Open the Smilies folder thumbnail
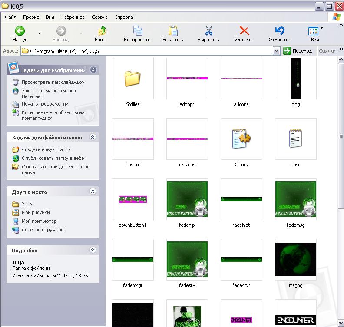Image resolution: width=344 pixels, height=327 pixels. (133, 79)
